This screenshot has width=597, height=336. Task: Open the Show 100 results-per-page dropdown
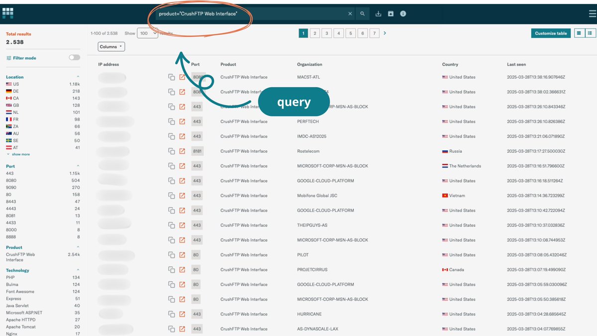click(x=147, y=33)
